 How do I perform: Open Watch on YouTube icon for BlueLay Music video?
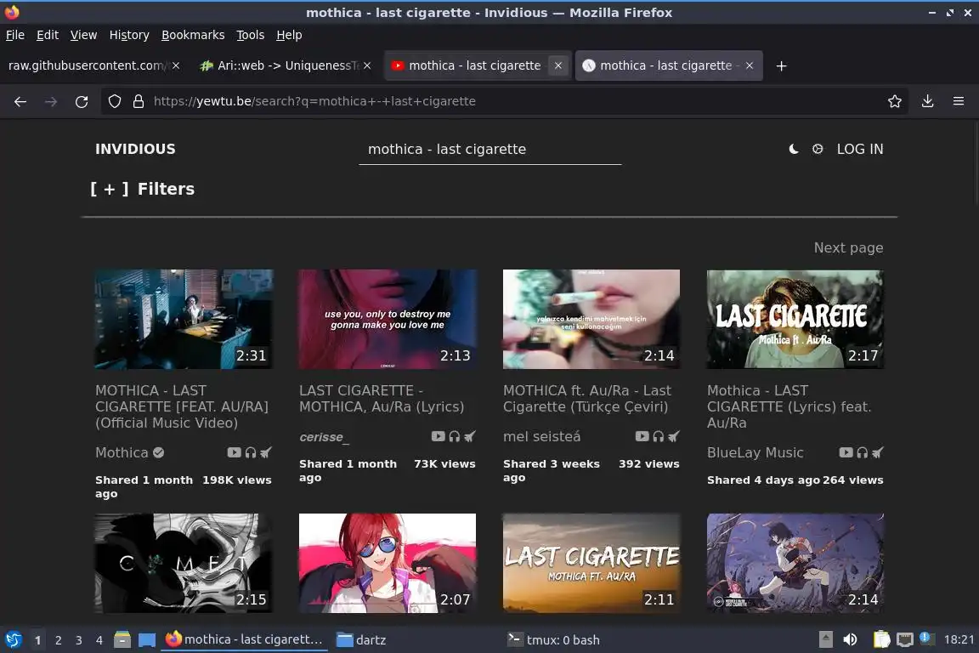click(846, 452)
